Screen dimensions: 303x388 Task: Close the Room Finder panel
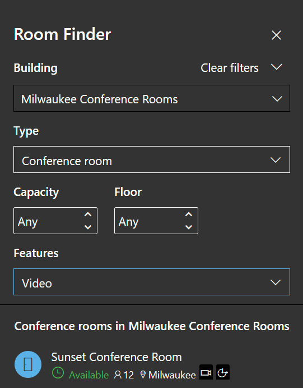[x=276, y=35]
